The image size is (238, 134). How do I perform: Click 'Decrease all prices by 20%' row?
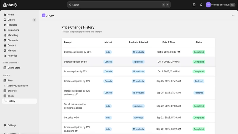[x=138, y=52]
